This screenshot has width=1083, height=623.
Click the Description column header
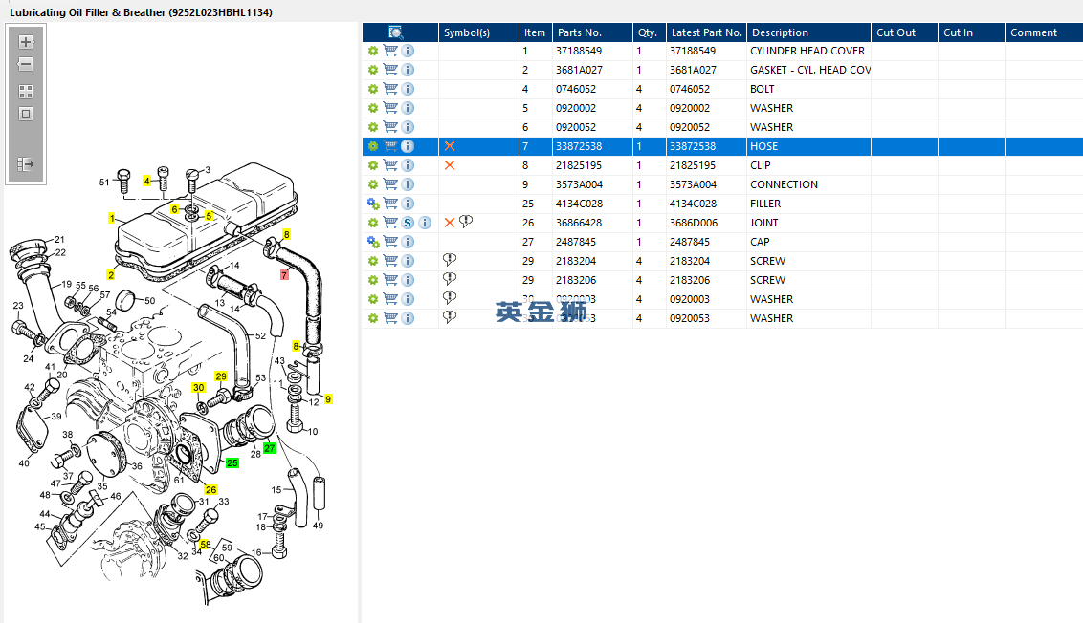(x=779, y=32)
